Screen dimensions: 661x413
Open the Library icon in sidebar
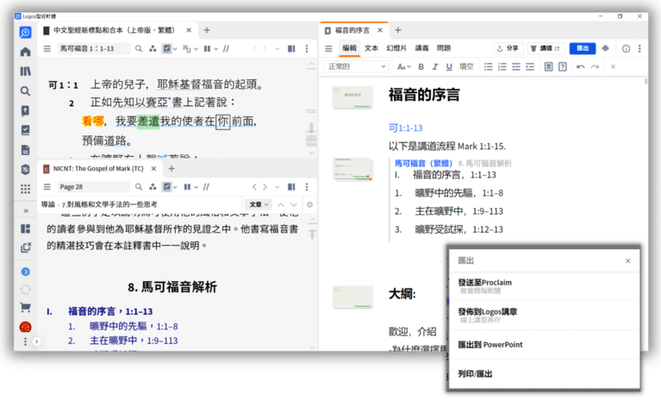coord(25,72)
